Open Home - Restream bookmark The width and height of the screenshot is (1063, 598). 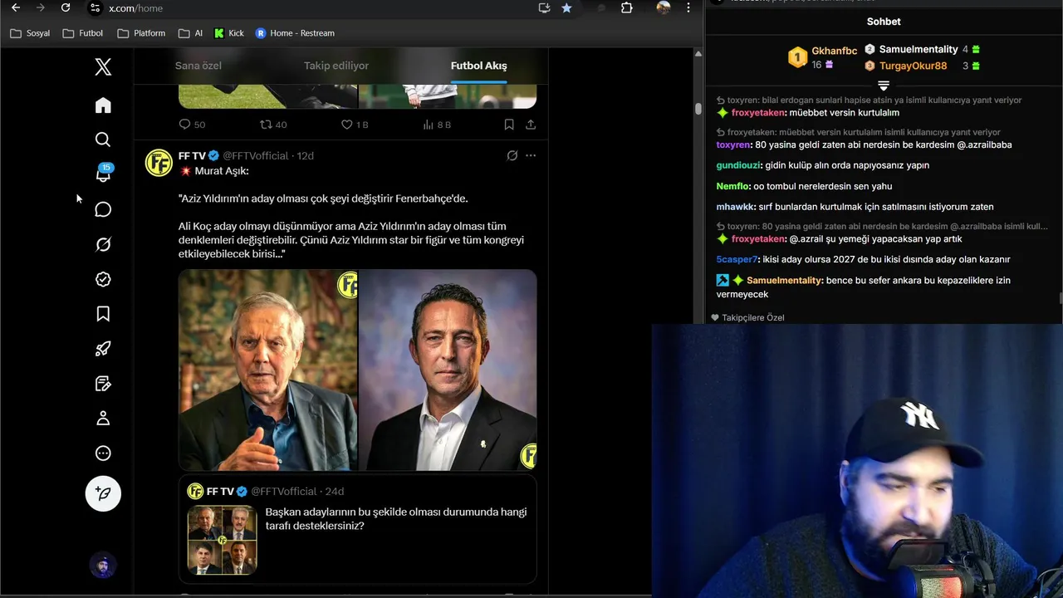point(295,33)
